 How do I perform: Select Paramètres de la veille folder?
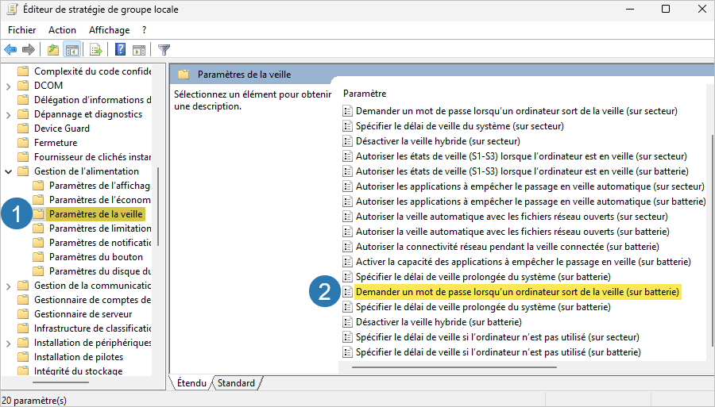click(96, 214)
